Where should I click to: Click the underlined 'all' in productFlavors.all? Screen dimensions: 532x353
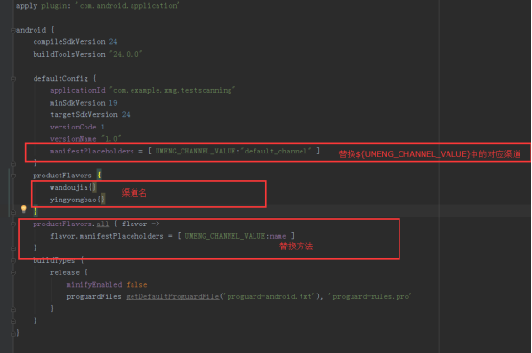click(103, 224)
